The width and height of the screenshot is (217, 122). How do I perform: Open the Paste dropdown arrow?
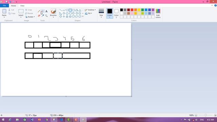[x=4, y=17]
